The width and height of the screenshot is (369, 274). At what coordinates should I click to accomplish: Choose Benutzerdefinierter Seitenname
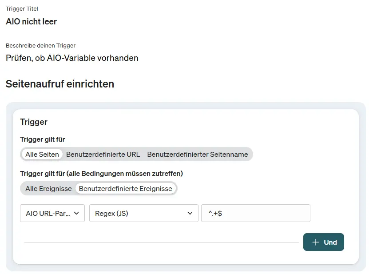pyautogui.click(x=198, y=154)
